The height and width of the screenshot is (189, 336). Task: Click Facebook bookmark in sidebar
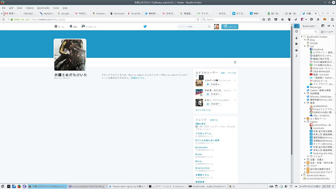[317, 49]
